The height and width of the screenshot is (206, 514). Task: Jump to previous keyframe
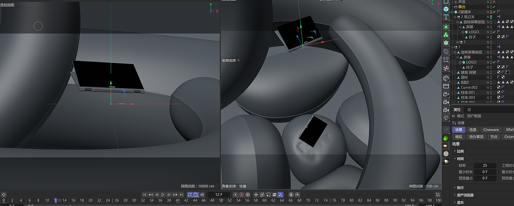coord(151,195)
